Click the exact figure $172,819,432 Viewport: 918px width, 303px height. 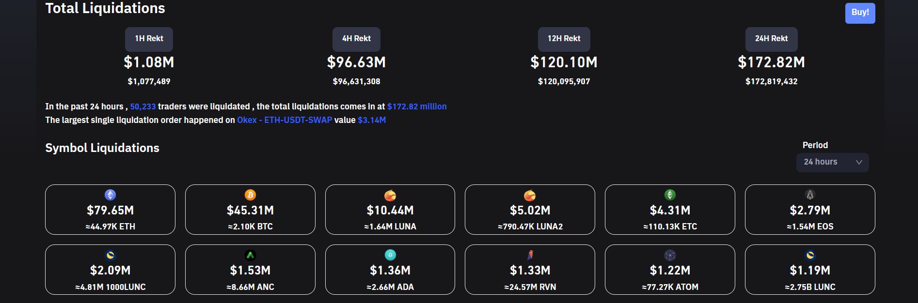pos(771,81)
